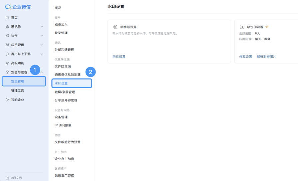Click the 我的企业 building icon
Screen dimensions: 298x181
(x=7, y=100)
